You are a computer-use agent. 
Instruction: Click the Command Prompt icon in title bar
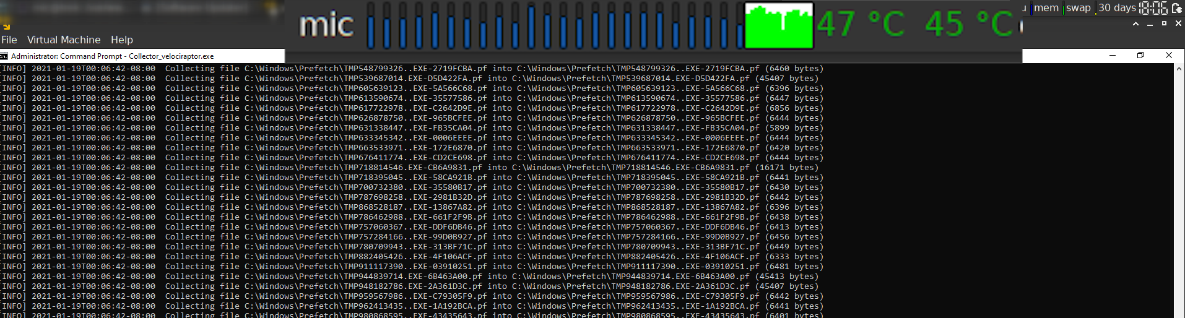click(4, 56)
